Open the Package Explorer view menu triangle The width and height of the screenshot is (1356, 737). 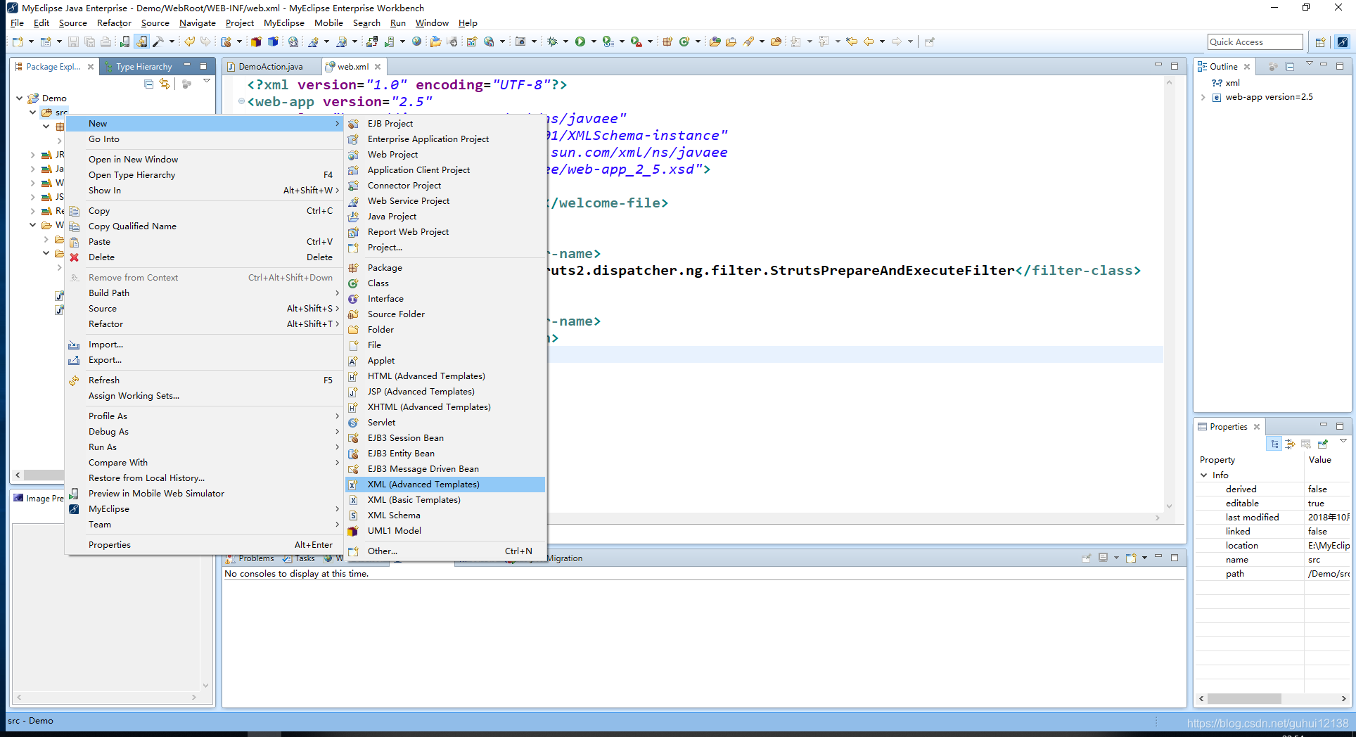click(207, 82)
